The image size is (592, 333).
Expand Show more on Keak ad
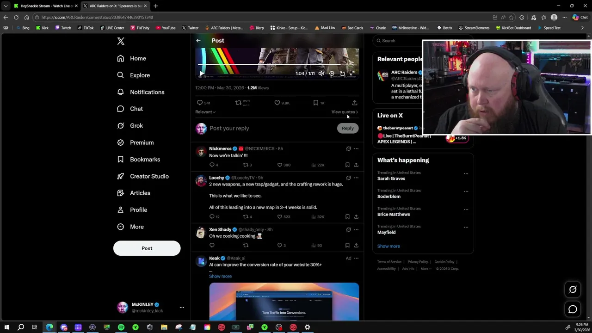click(x=220, y=276)
